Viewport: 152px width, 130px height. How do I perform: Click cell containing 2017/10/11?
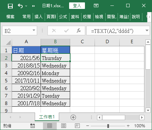pyautogui.click(x=26, y=80)
